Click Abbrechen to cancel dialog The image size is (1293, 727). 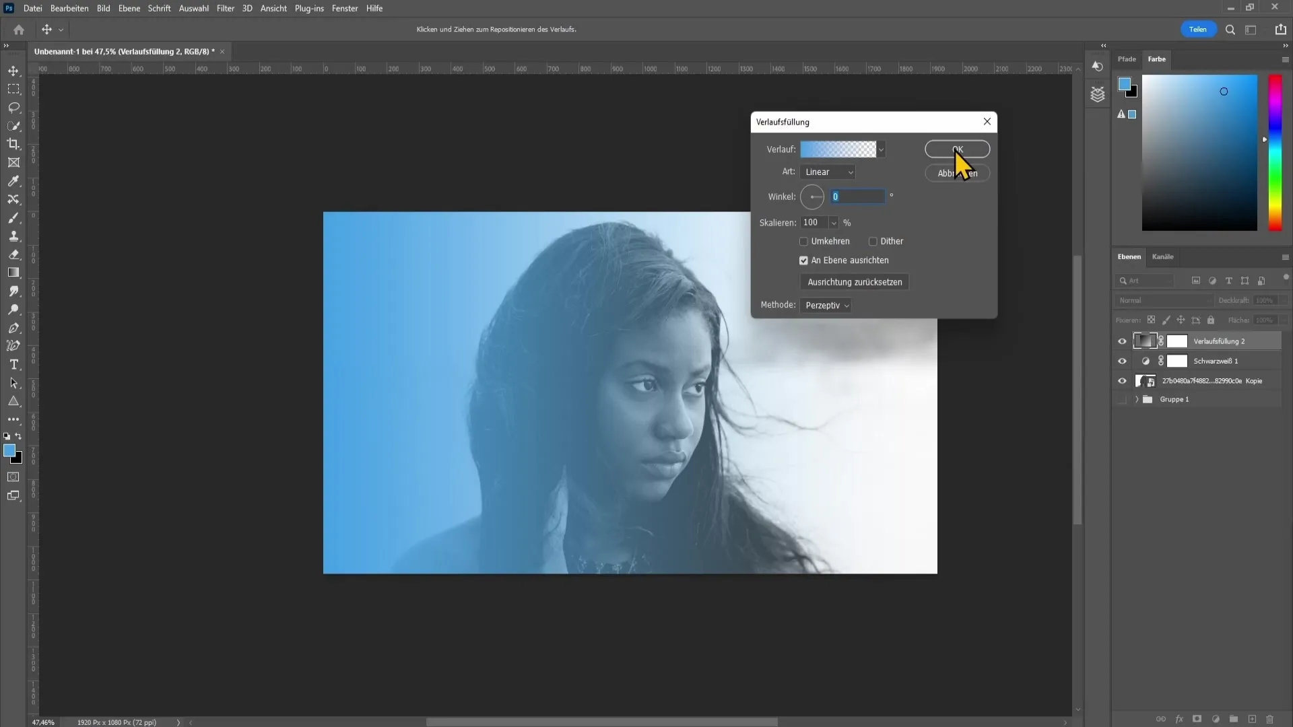point(958,172)
